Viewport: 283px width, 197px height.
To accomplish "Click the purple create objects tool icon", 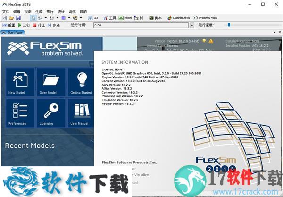I will coord(63,18).
